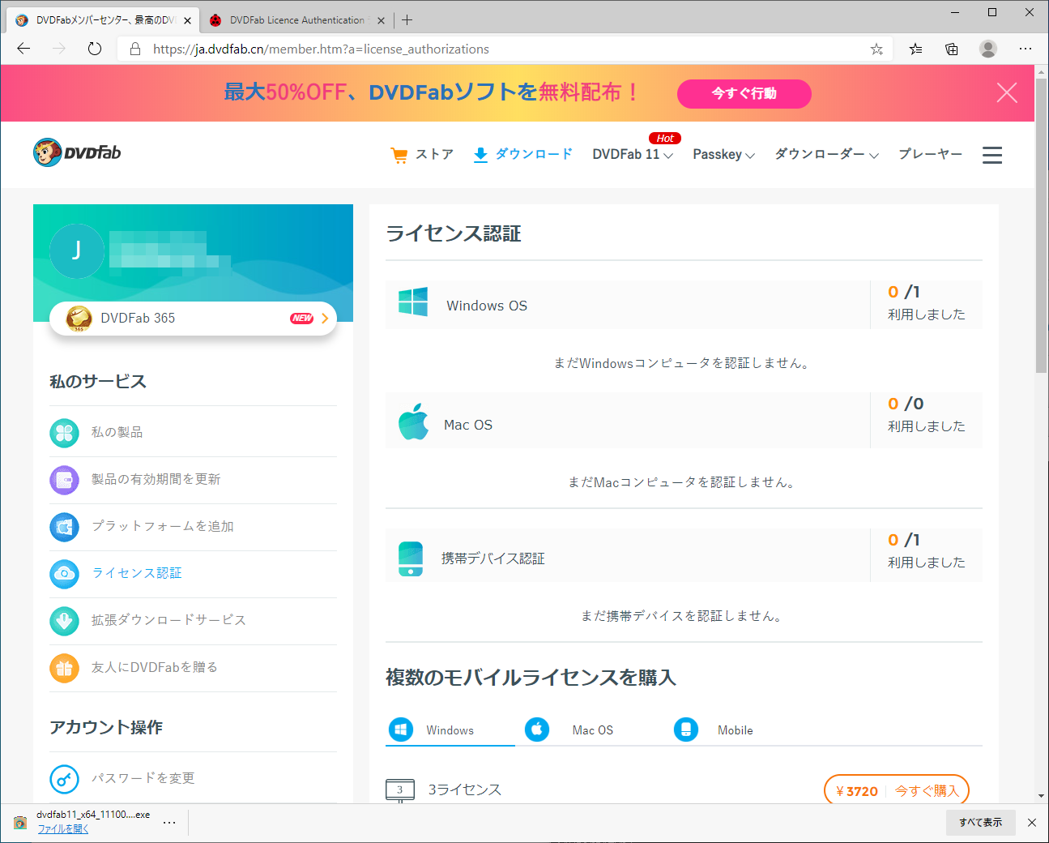The image size is (1049, 843).
Task: Click the ライセンス認証 cloud icon
Action: [64, 574]
